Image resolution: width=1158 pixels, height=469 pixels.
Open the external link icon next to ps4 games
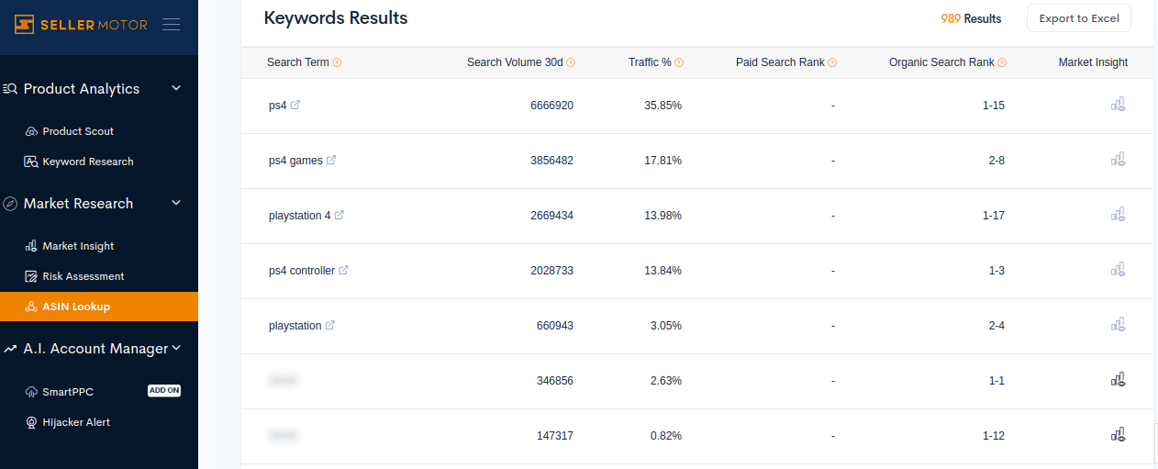[331, 160]
